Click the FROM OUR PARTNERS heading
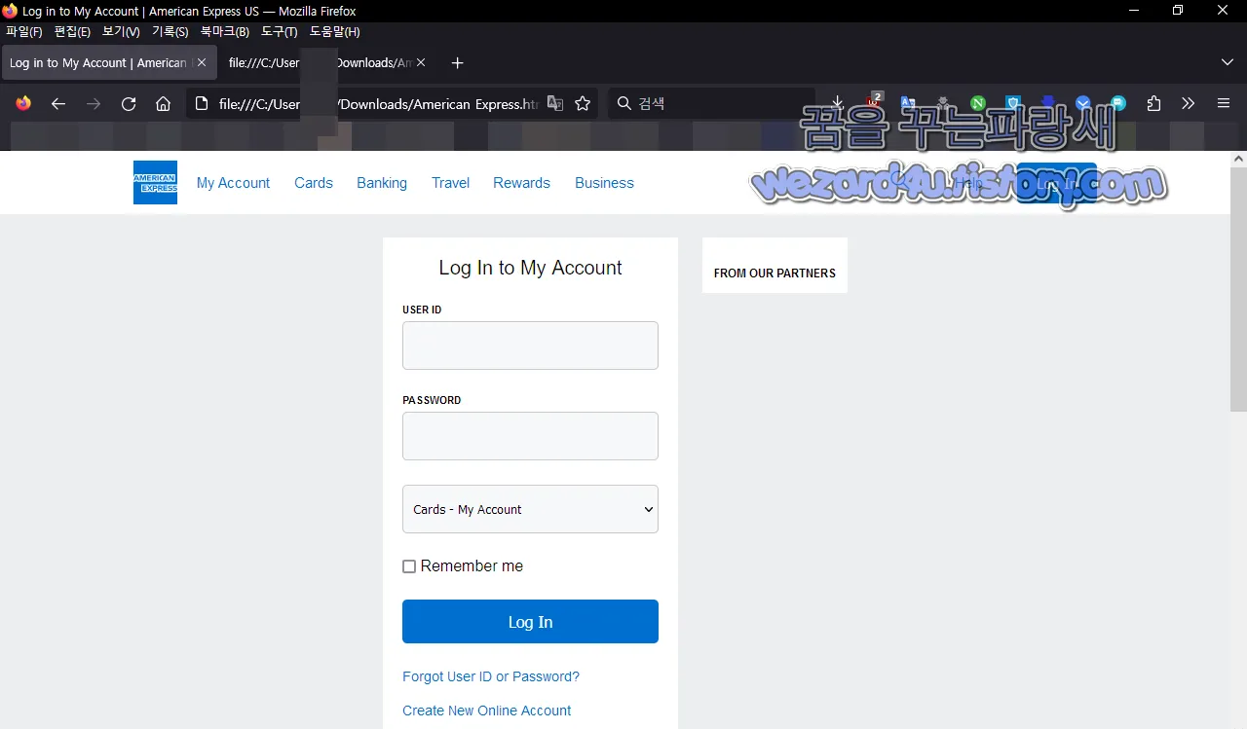This screenshot has width=1247, height=729. point(775,273)
